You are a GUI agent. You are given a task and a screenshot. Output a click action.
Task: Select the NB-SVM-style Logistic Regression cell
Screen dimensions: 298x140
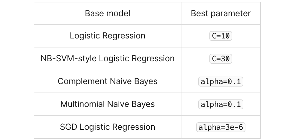(108, 59)
